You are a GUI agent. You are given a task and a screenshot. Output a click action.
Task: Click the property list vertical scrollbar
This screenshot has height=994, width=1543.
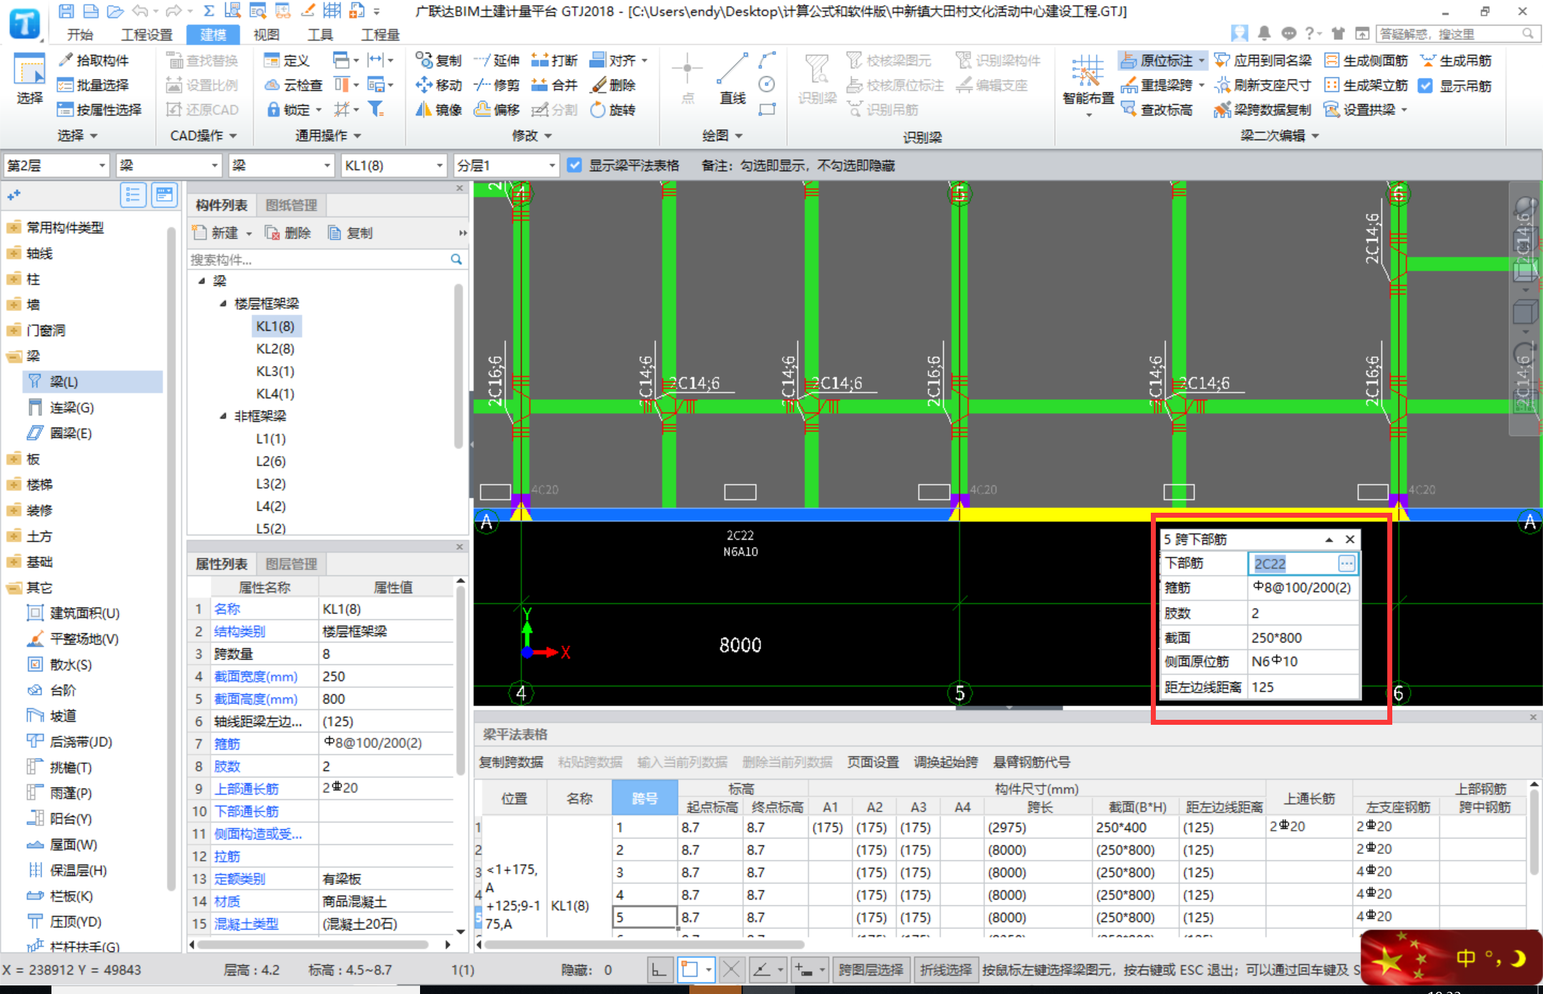[461, 682]
